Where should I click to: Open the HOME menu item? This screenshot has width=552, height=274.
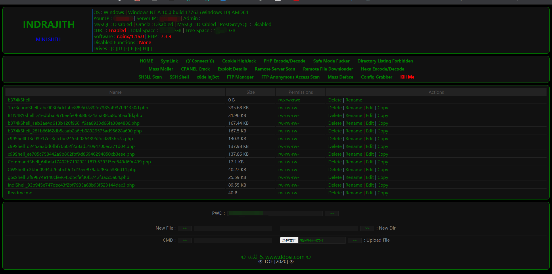pyautogui.click(x=146, y=61)
